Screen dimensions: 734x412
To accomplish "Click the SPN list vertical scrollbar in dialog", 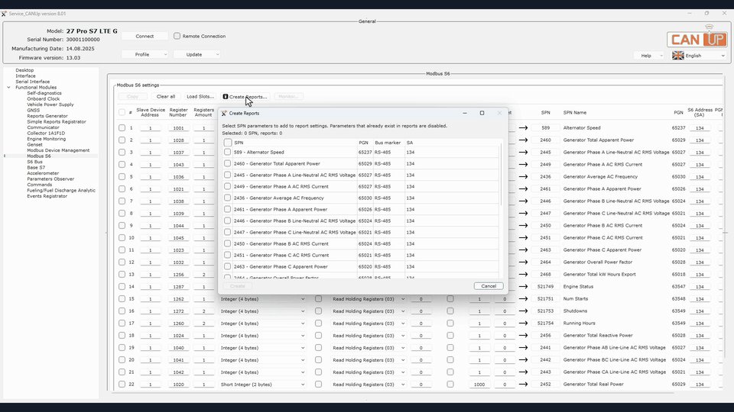I will [x=501, y=175].
